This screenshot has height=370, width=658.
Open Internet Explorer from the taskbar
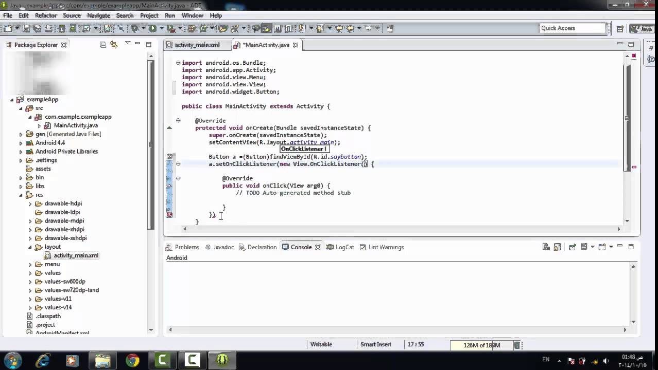(43, 360)
